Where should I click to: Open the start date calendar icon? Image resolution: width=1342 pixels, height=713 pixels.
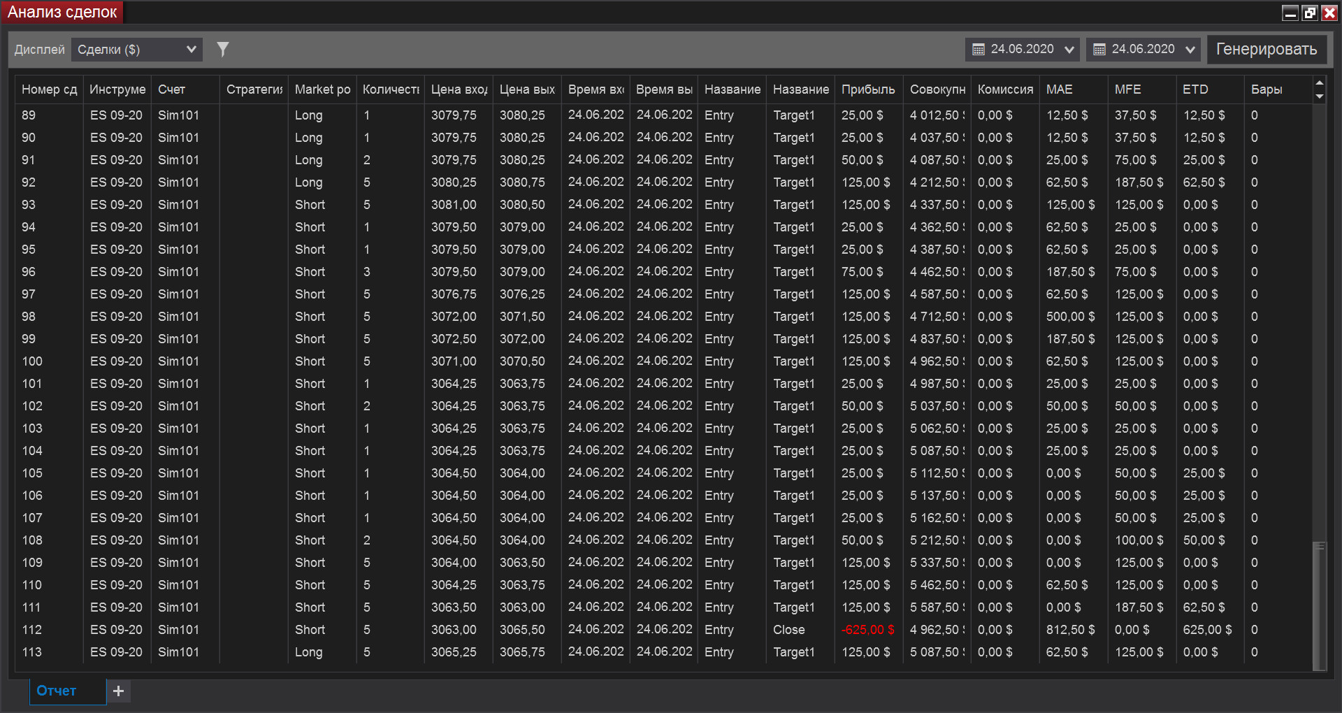(979, 50)
